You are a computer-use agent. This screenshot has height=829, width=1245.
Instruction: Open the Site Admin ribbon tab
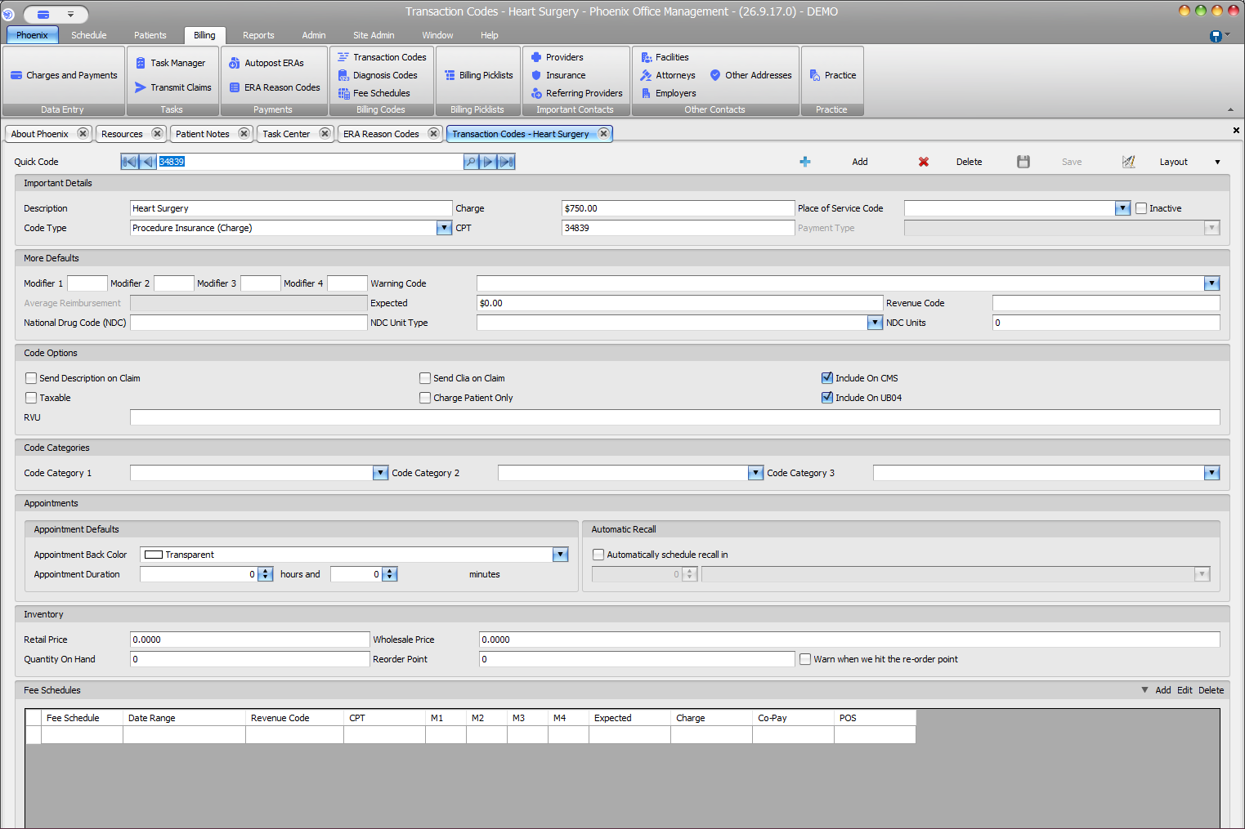click(374, 35)
